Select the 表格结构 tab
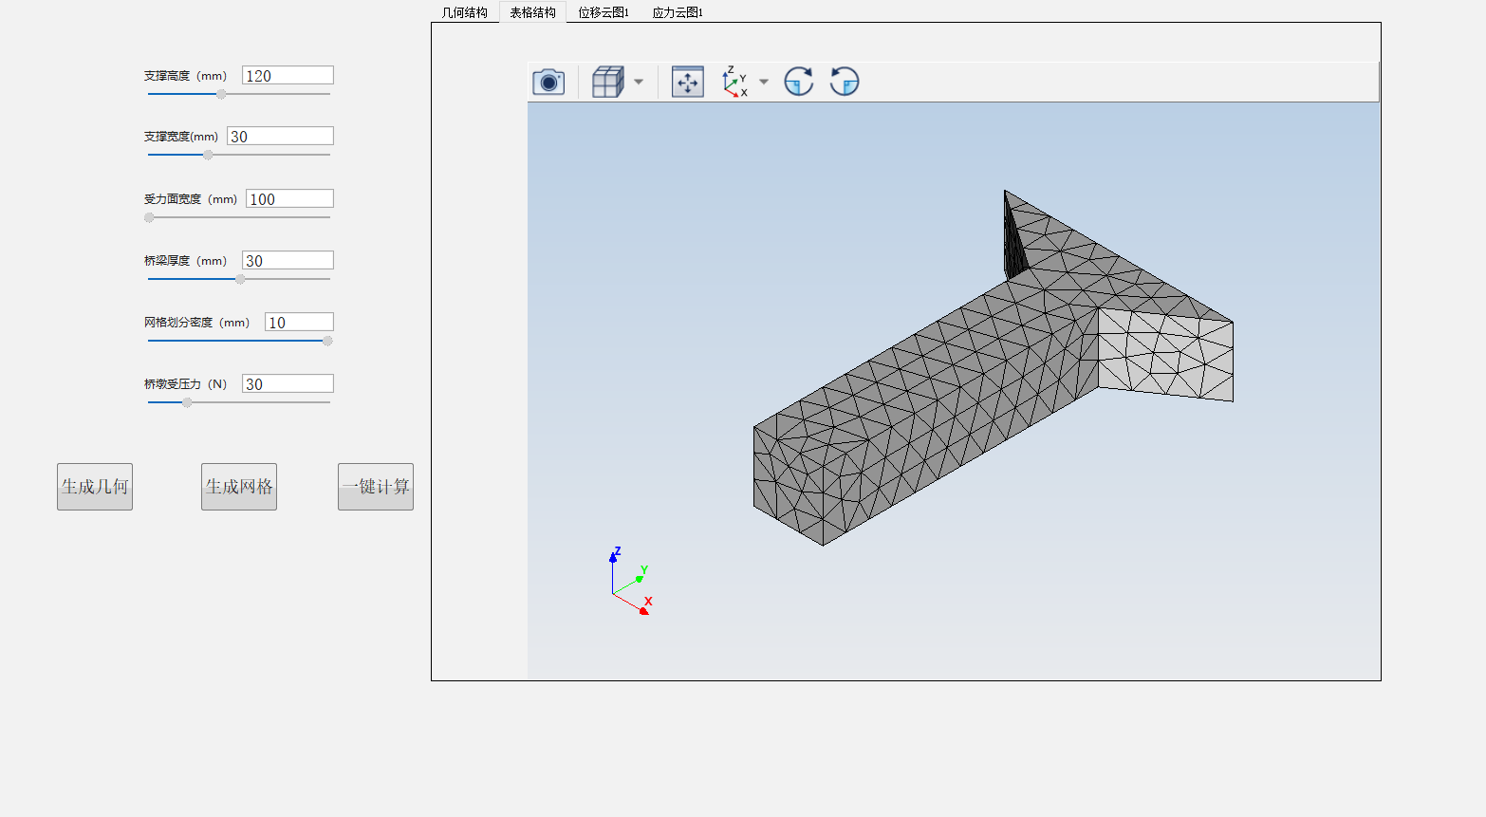 (x=533, y=12)
